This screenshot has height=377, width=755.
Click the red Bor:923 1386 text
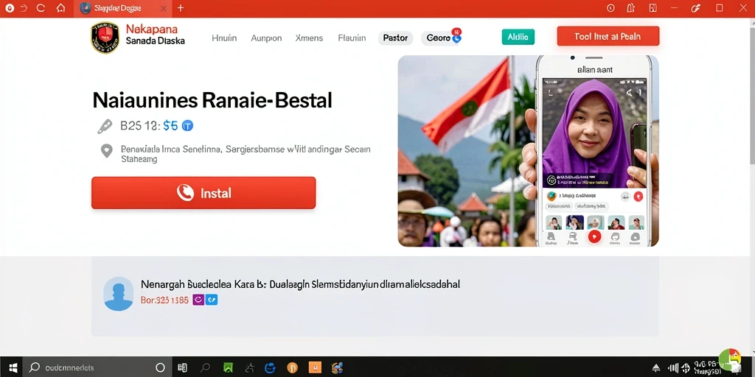164,300
